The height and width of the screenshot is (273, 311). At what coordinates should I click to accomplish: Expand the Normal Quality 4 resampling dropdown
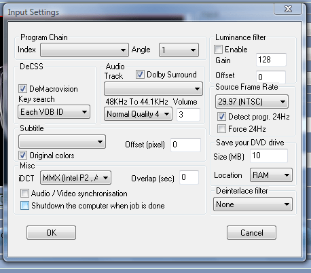point(138,114)
